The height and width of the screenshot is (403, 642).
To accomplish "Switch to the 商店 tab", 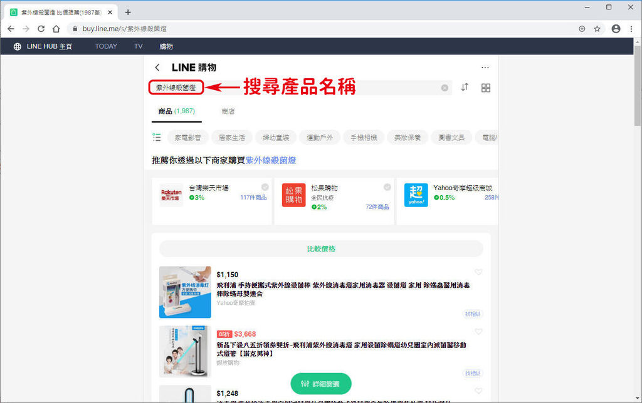I will 228,111.
